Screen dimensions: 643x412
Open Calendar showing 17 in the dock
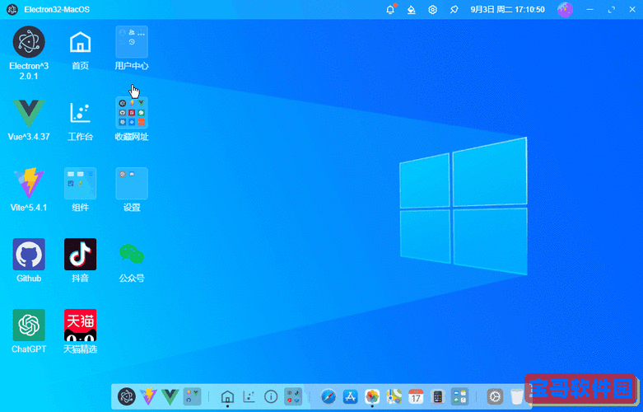[x=416, y=397]
